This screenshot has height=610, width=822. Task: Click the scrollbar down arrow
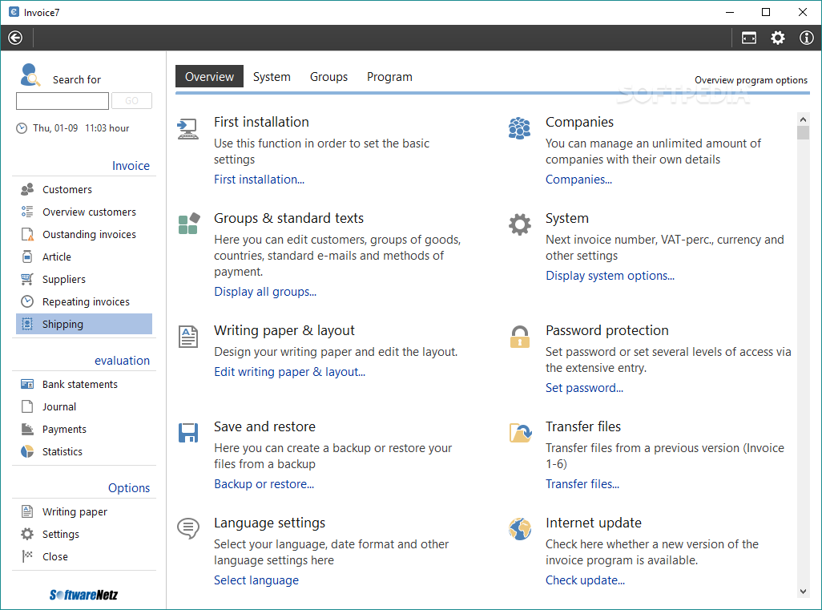[803, 591]
